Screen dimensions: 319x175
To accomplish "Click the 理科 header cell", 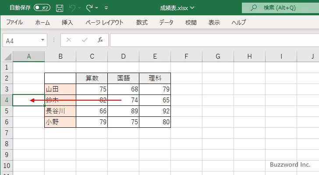I will (155, 78).
